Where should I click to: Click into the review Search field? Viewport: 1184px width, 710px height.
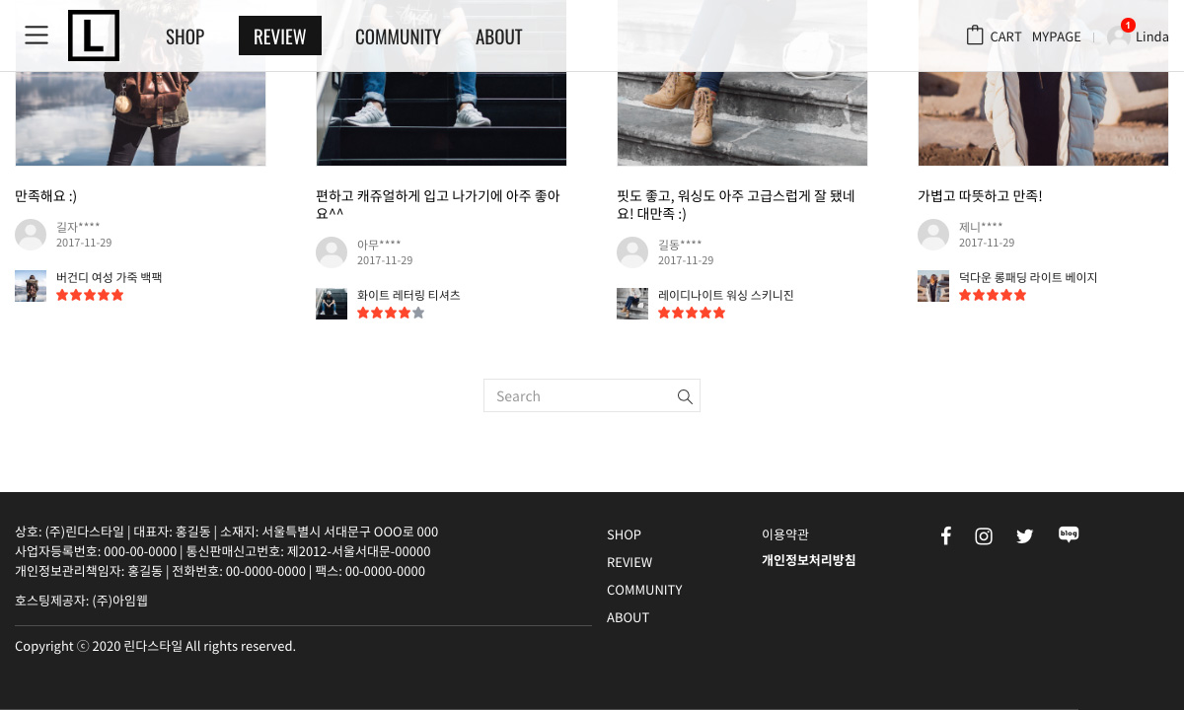click(592, 395)
